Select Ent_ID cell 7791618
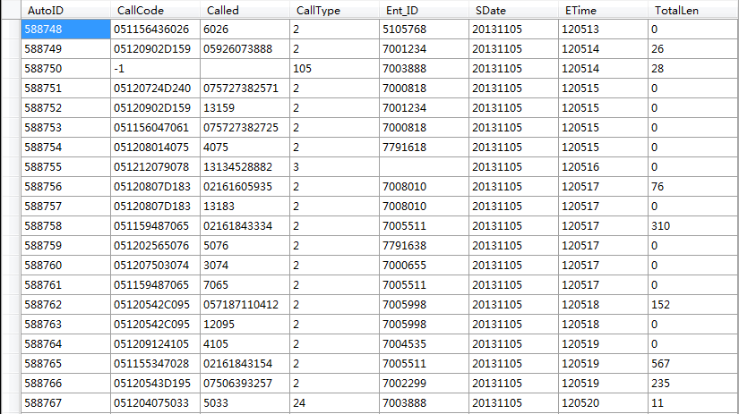 click(424, 148)
